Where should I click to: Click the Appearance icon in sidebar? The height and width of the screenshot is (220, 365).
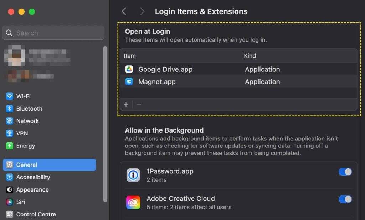[x=10, y=189]
